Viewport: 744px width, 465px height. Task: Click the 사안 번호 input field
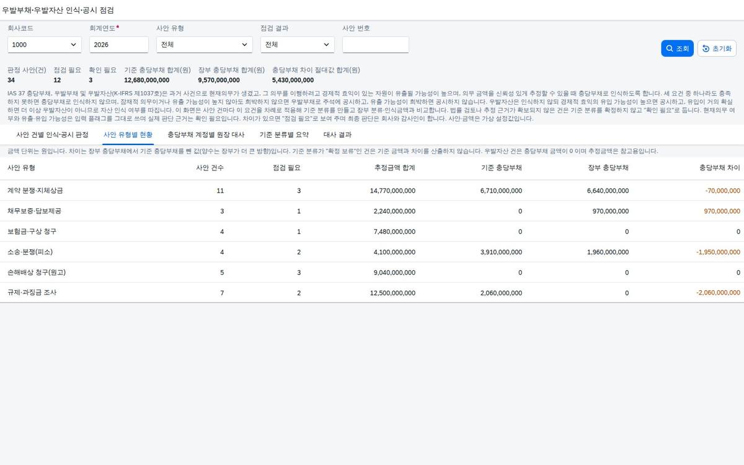click(376, 45)
